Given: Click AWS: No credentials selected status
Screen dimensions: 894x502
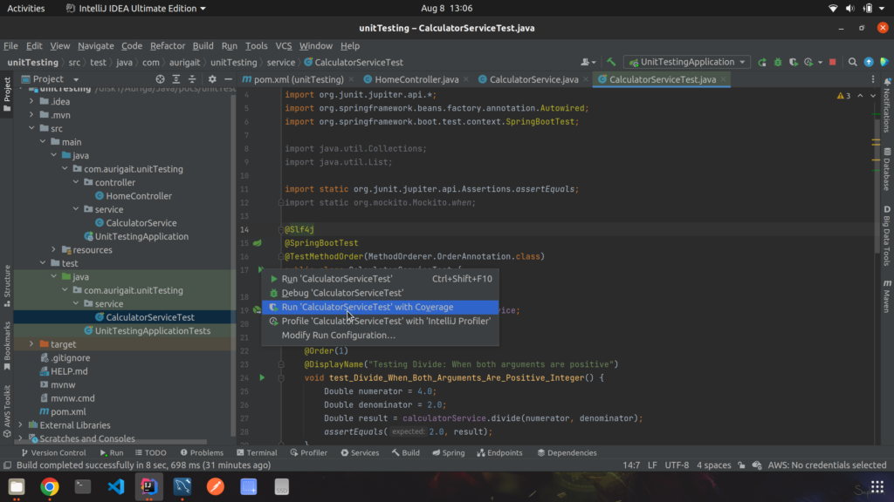Looking at the screenshot, I should pyautogui.click(x=827, y=465).
